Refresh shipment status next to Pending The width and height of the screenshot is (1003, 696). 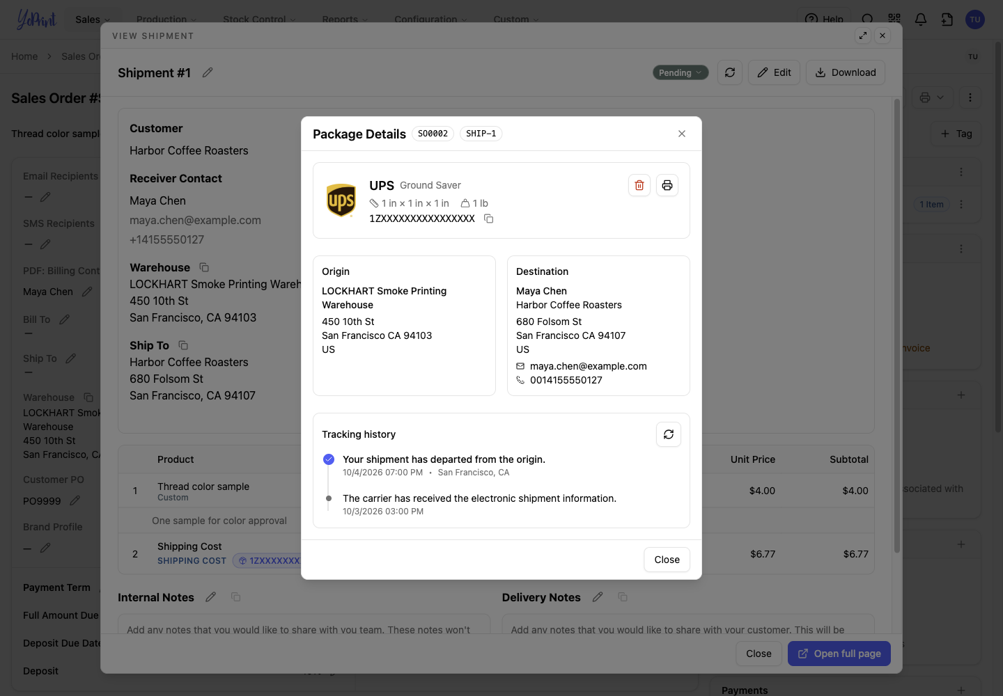730,72
